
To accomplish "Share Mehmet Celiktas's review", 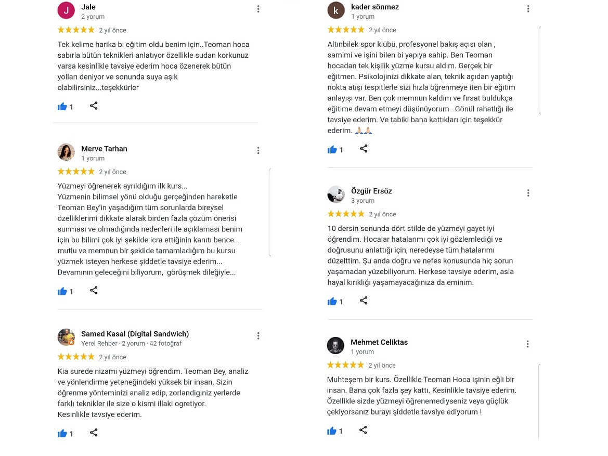I will pyautogui.click(x=363, y=430).
